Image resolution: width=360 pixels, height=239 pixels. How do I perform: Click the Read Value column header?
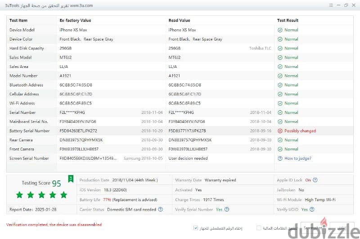(179, 20)
